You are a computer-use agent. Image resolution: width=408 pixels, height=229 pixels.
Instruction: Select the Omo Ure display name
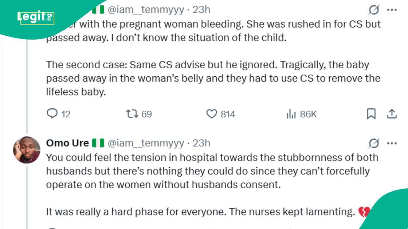pyautogui.click(x=67, y=143)
